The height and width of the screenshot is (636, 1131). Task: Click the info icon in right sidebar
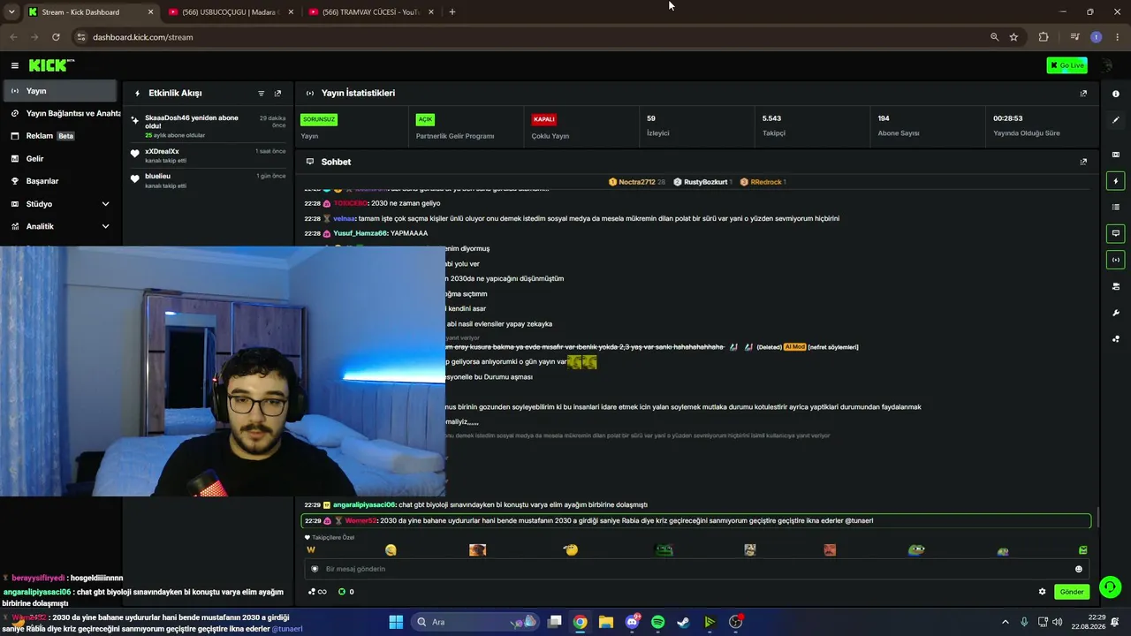(x=1115, y=94)
